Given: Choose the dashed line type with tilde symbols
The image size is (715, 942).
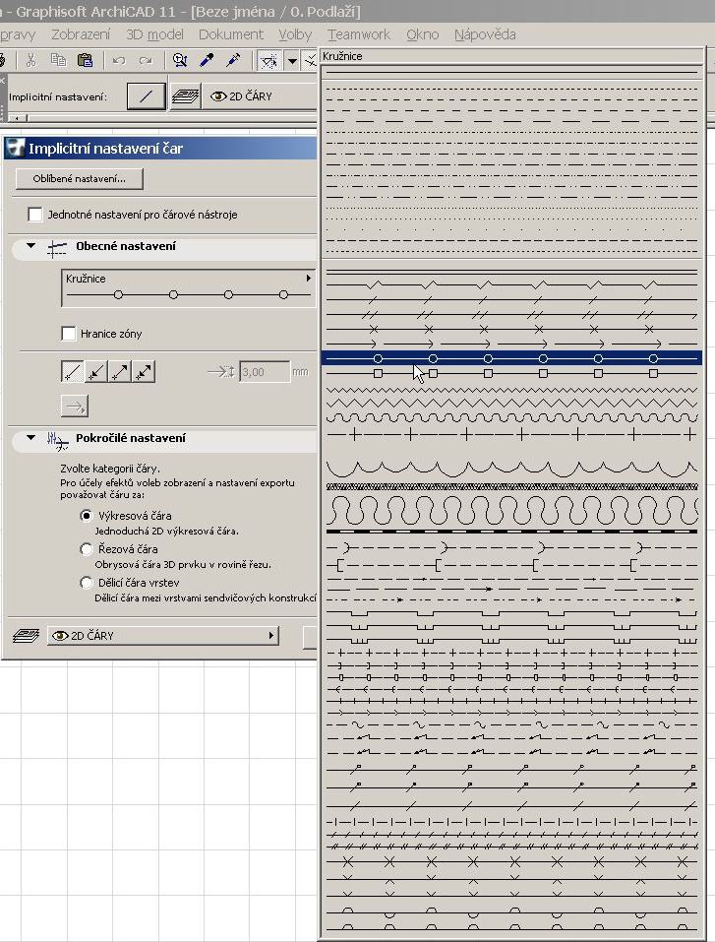Looking at the screenshot, I should coord(511,724).
